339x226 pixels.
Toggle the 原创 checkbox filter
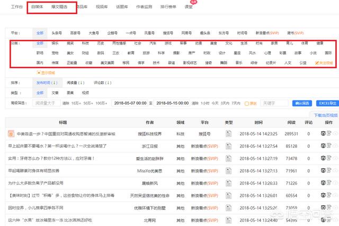[246, 103]
